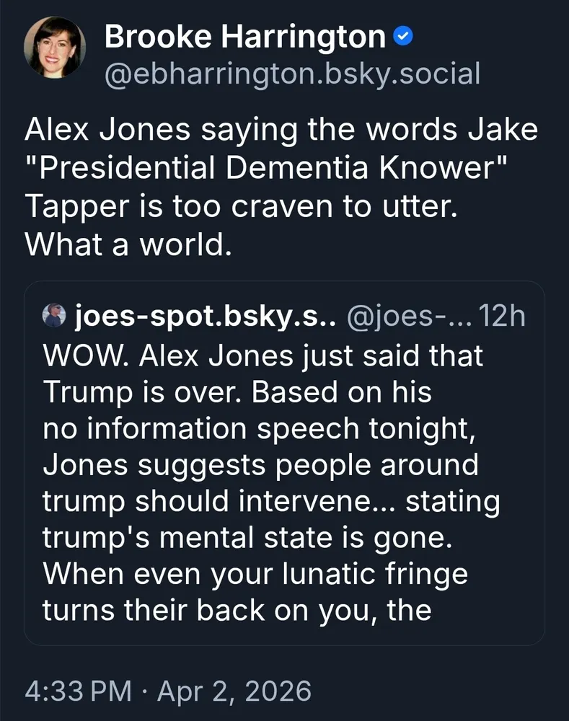569x721 pixels.
Task: Click the 'Trump is over. Based on his' line
Action: click(x=237, y=392)
